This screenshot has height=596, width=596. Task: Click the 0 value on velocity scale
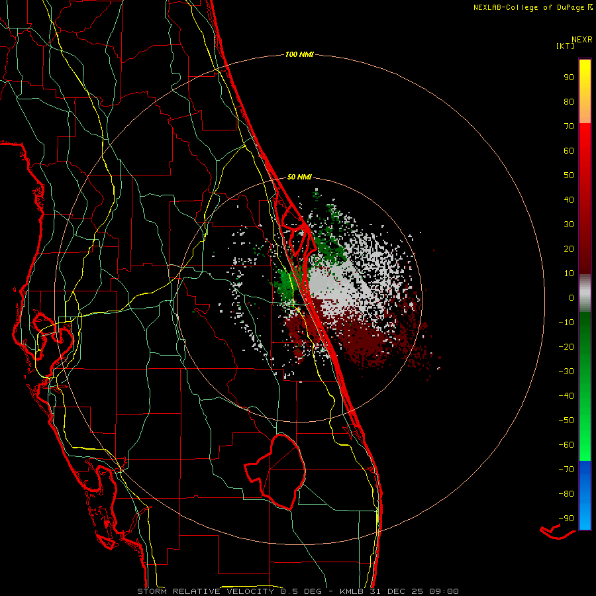[571, 297]
